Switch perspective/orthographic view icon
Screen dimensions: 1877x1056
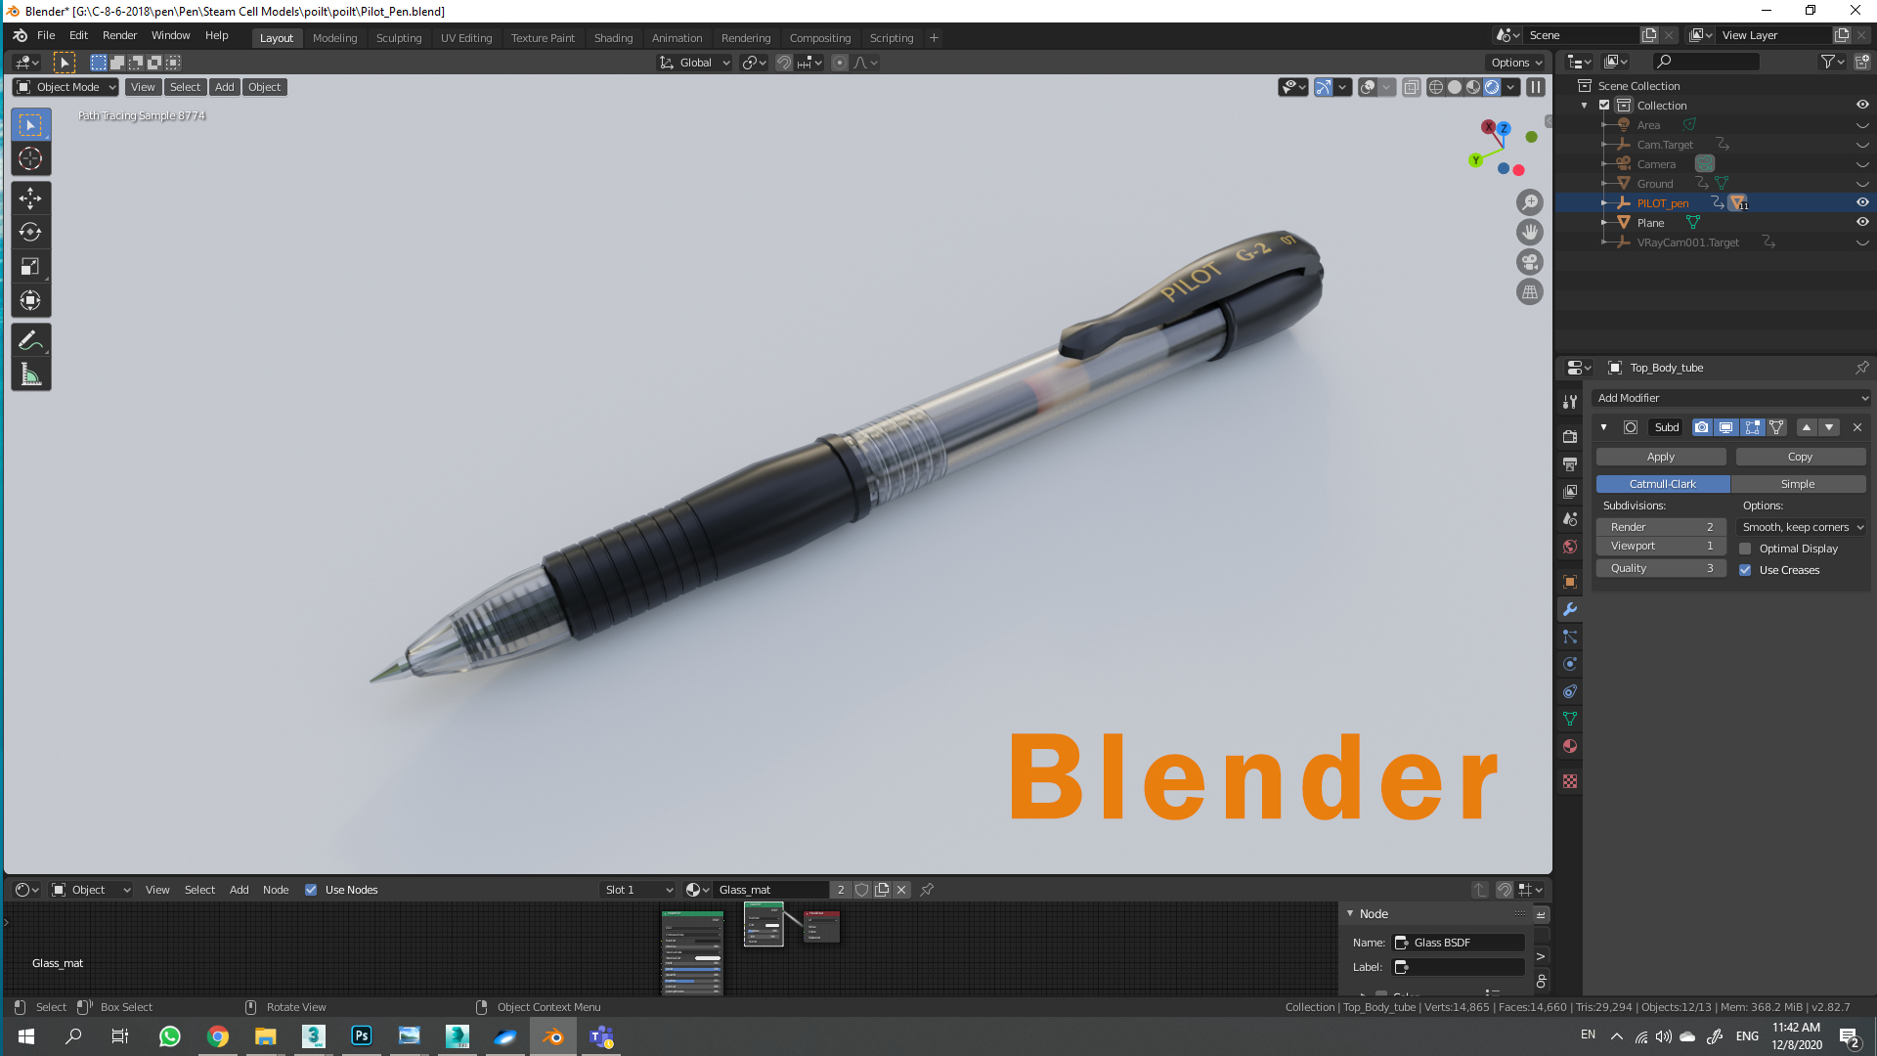click(x=1530, y=291)
